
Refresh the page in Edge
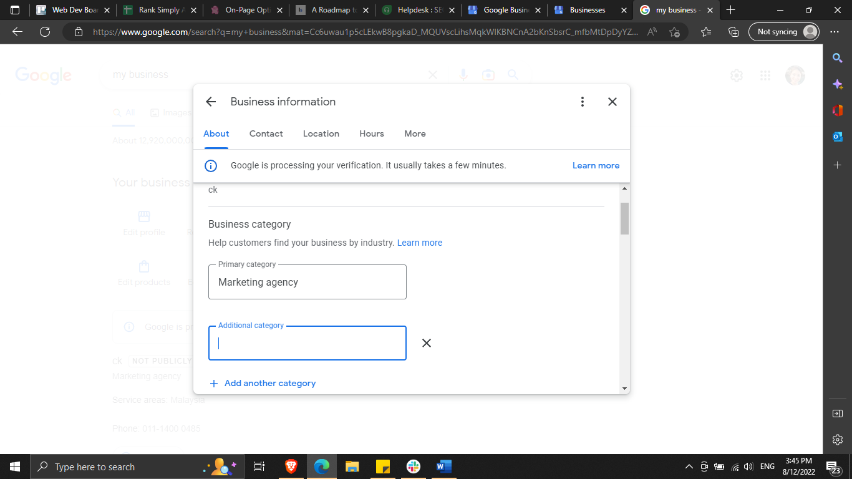[45, 32]
